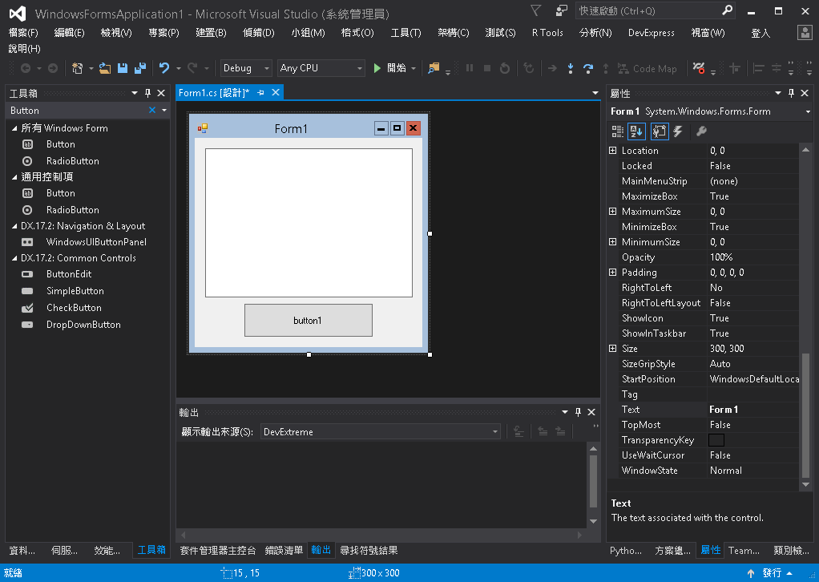Click the feedback icon in title bar

click(x=562, y=11)
